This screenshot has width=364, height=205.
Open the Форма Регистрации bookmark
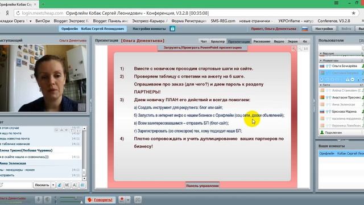tap(188, 21)
